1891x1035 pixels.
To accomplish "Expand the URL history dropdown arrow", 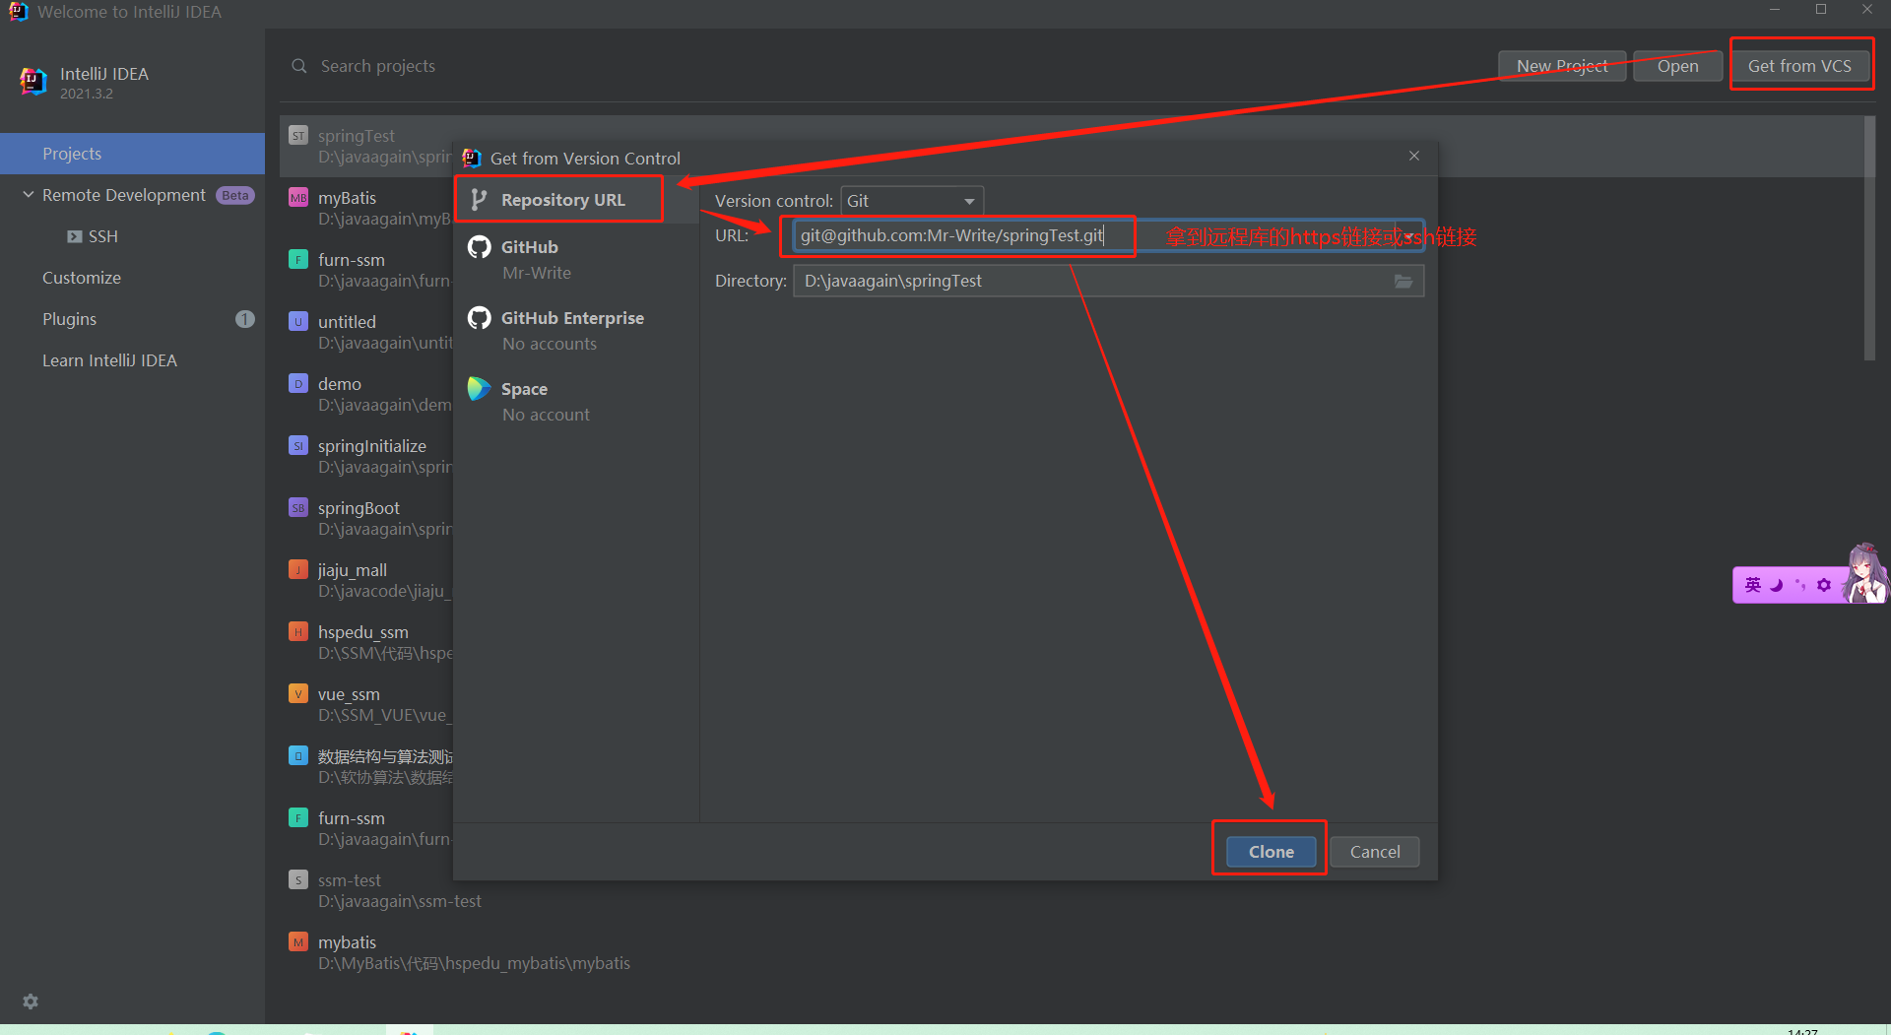I will [1409, 236].
